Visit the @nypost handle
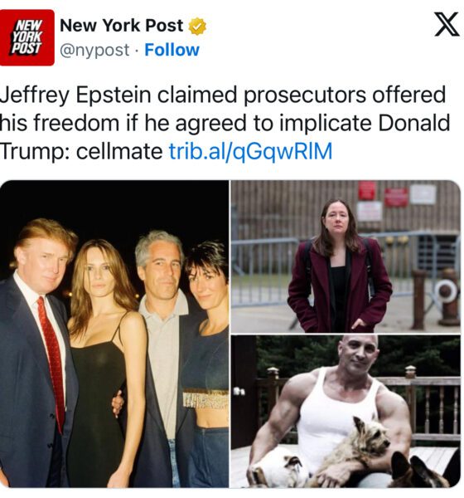Screen dimensions: 464x498 pyautogui.click(x=94, y=50)
